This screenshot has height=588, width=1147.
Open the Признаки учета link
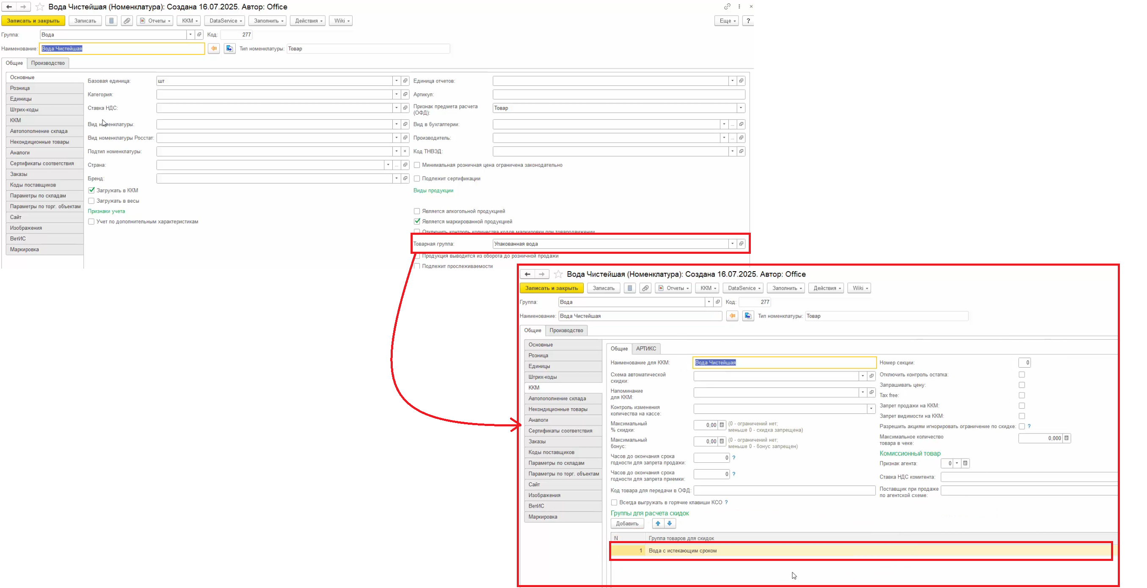coord(106,211)
